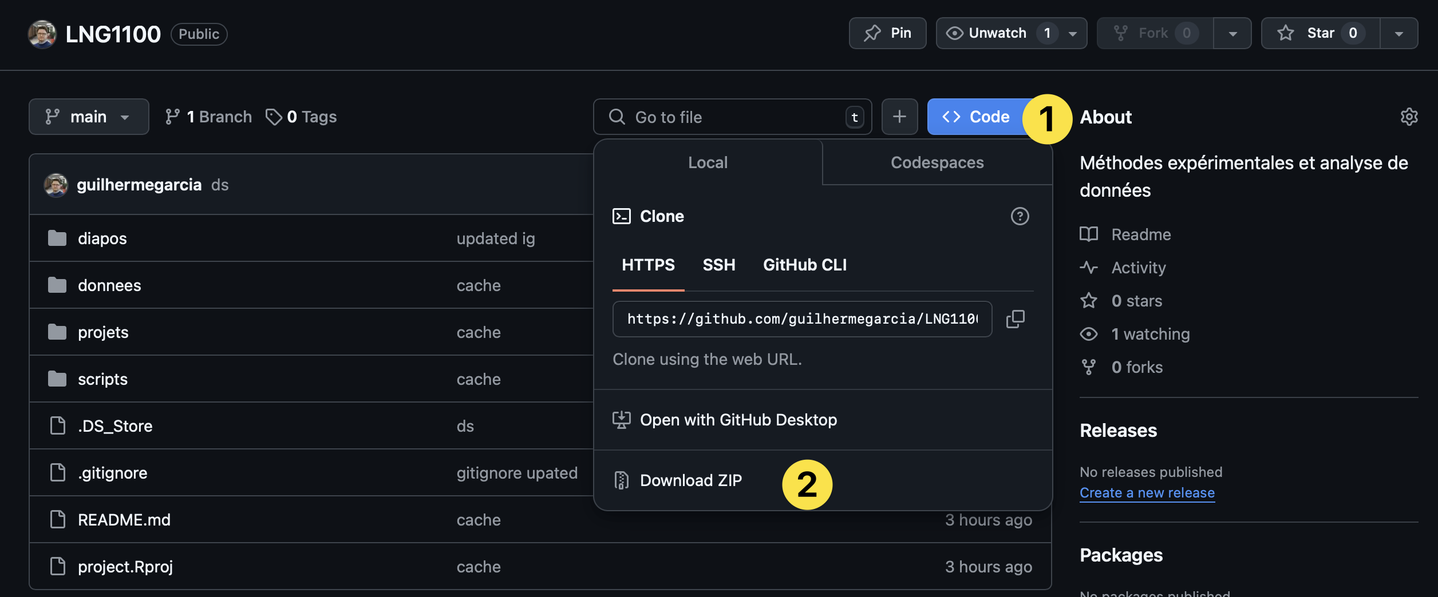
Task: Open the Unwatch notifications dropdown arrow
Action: point(1073,33)
